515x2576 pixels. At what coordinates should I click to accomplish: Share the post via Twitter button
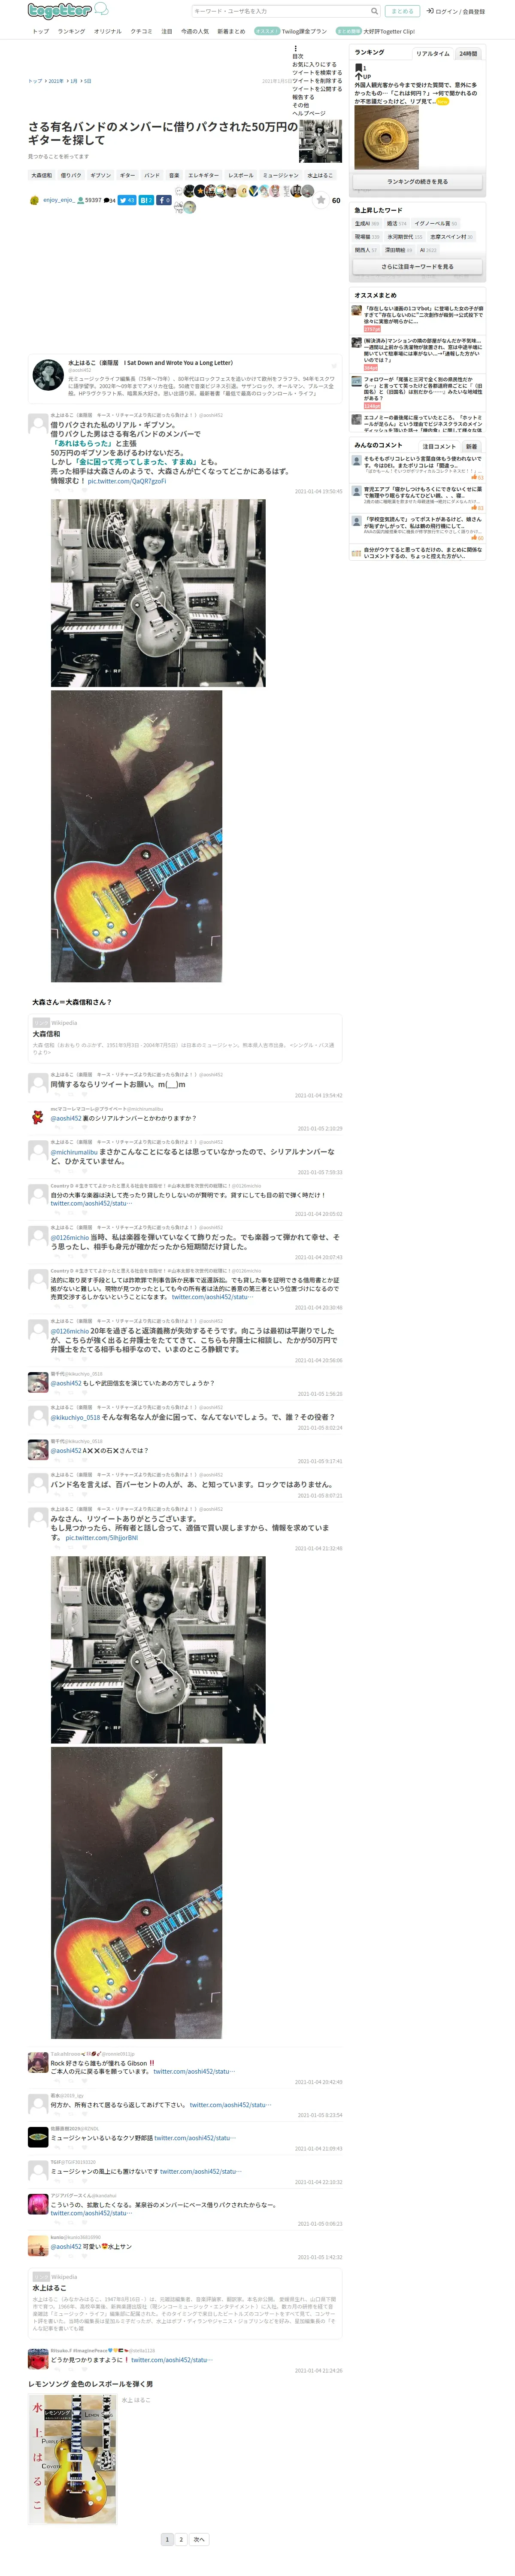pos(126,200)
